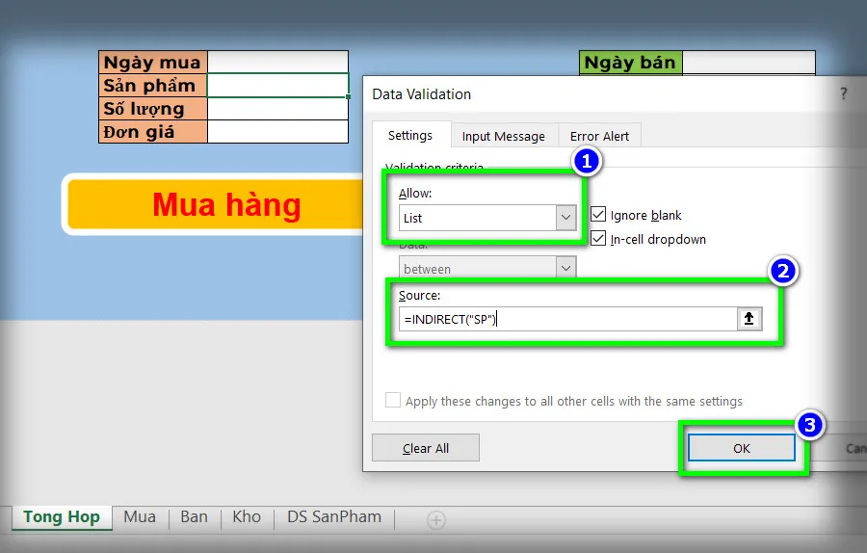Select the empty cell beside Số lượng
Image resolution: width=867 pixels, height=553 pixels.
(x=277, y=109)
